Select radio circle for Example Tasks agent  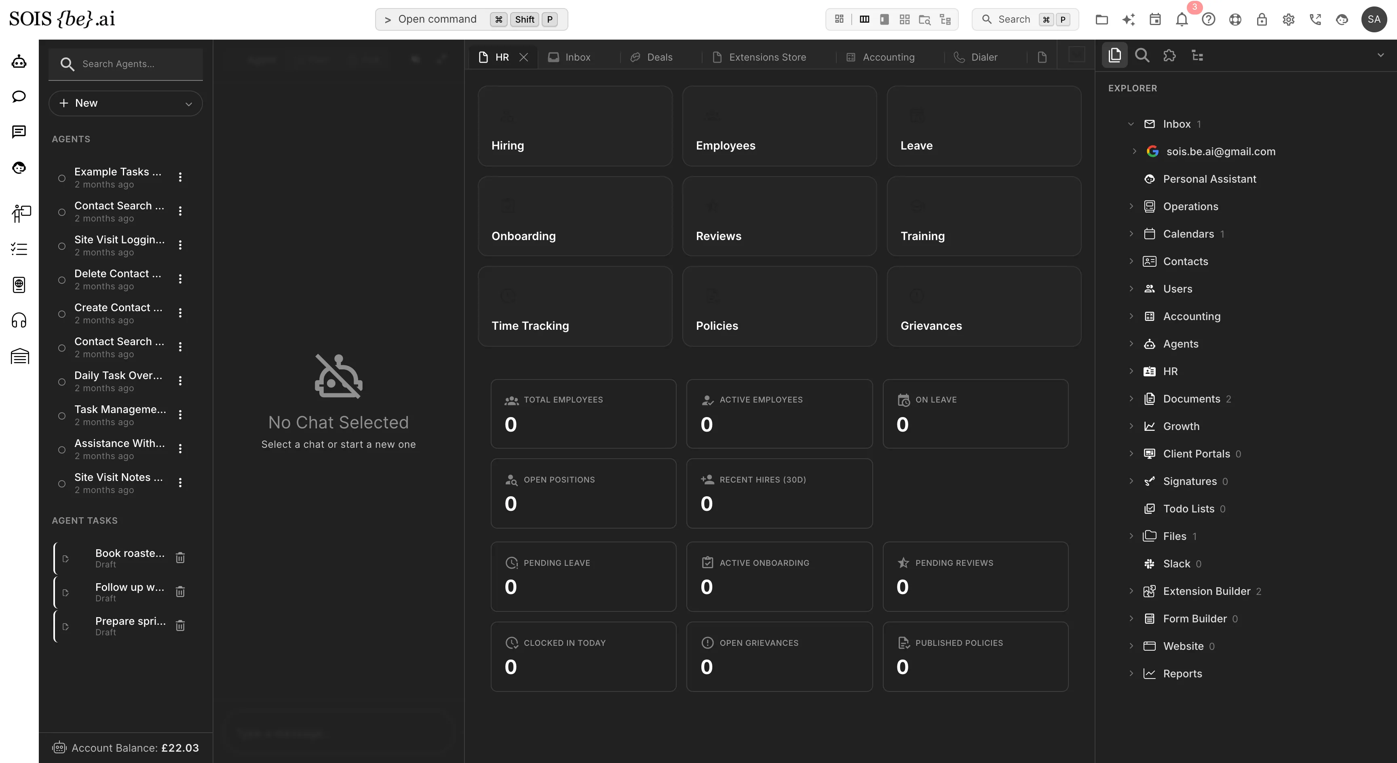coord(62,178)
